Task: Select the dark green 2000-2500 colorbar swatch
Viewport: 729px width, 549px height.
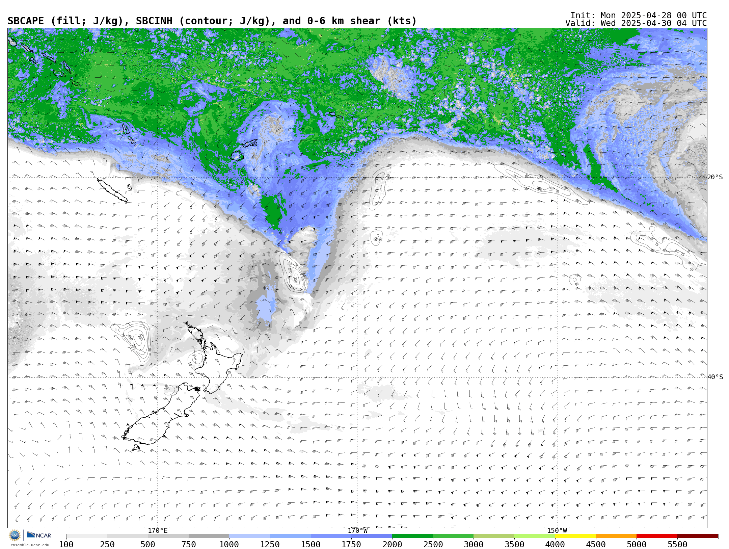Action: pos(412,536)
